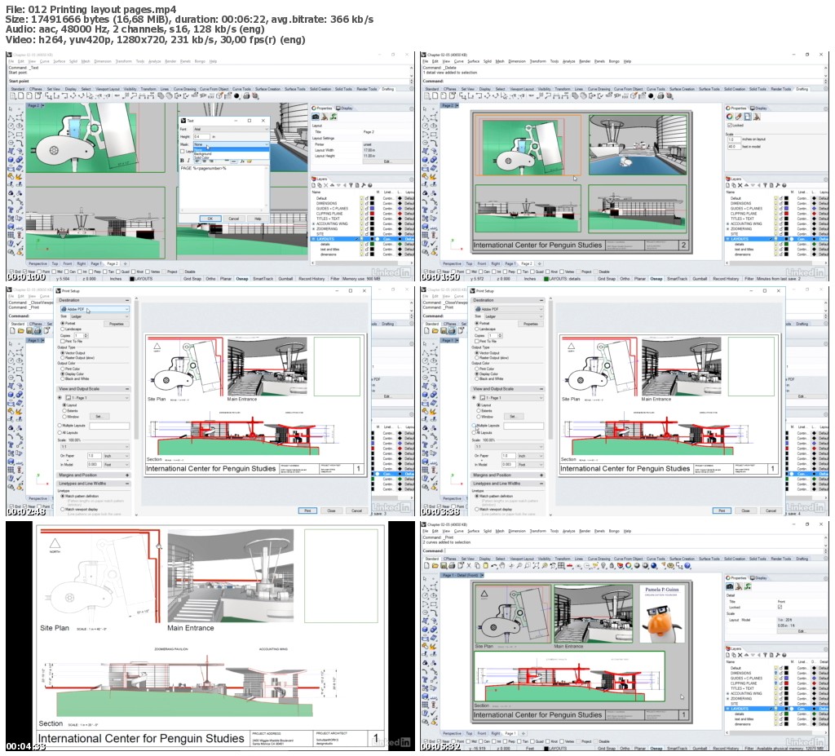Click the Delete layer X icon in the 00:01:00 frame

tap(326, 185)
